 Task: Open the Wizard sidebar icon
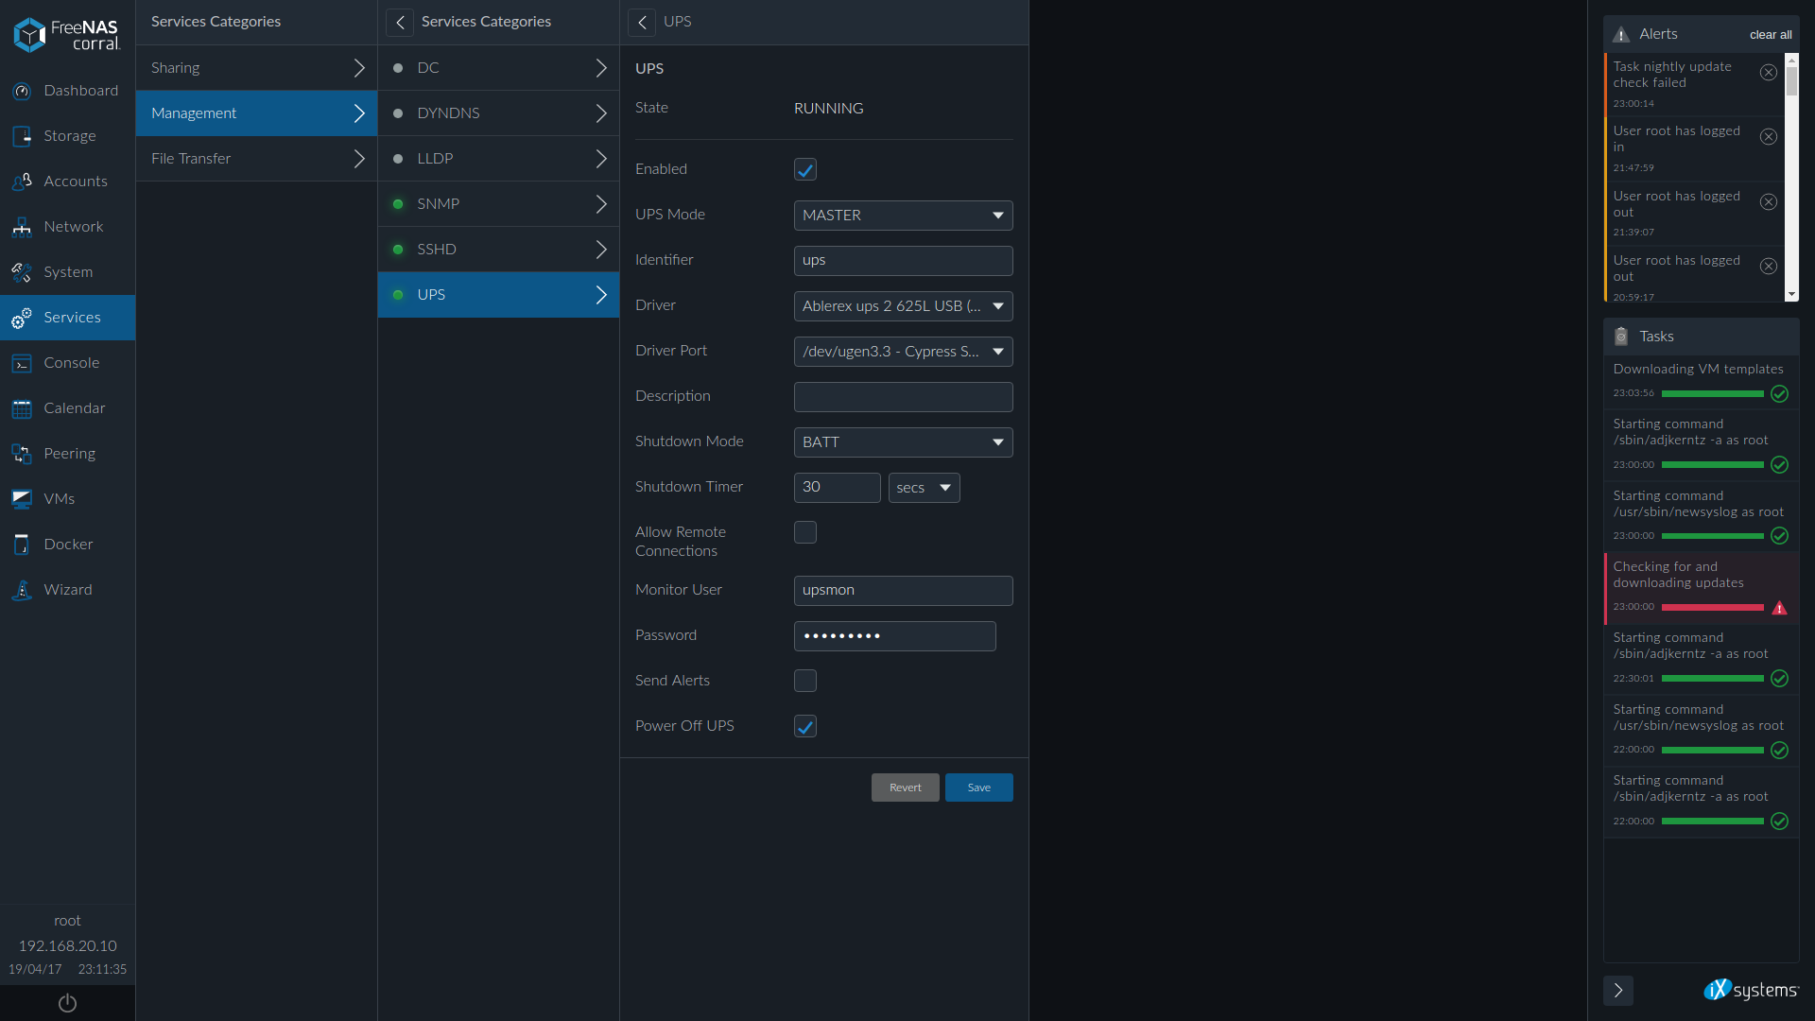click(22, 590)
